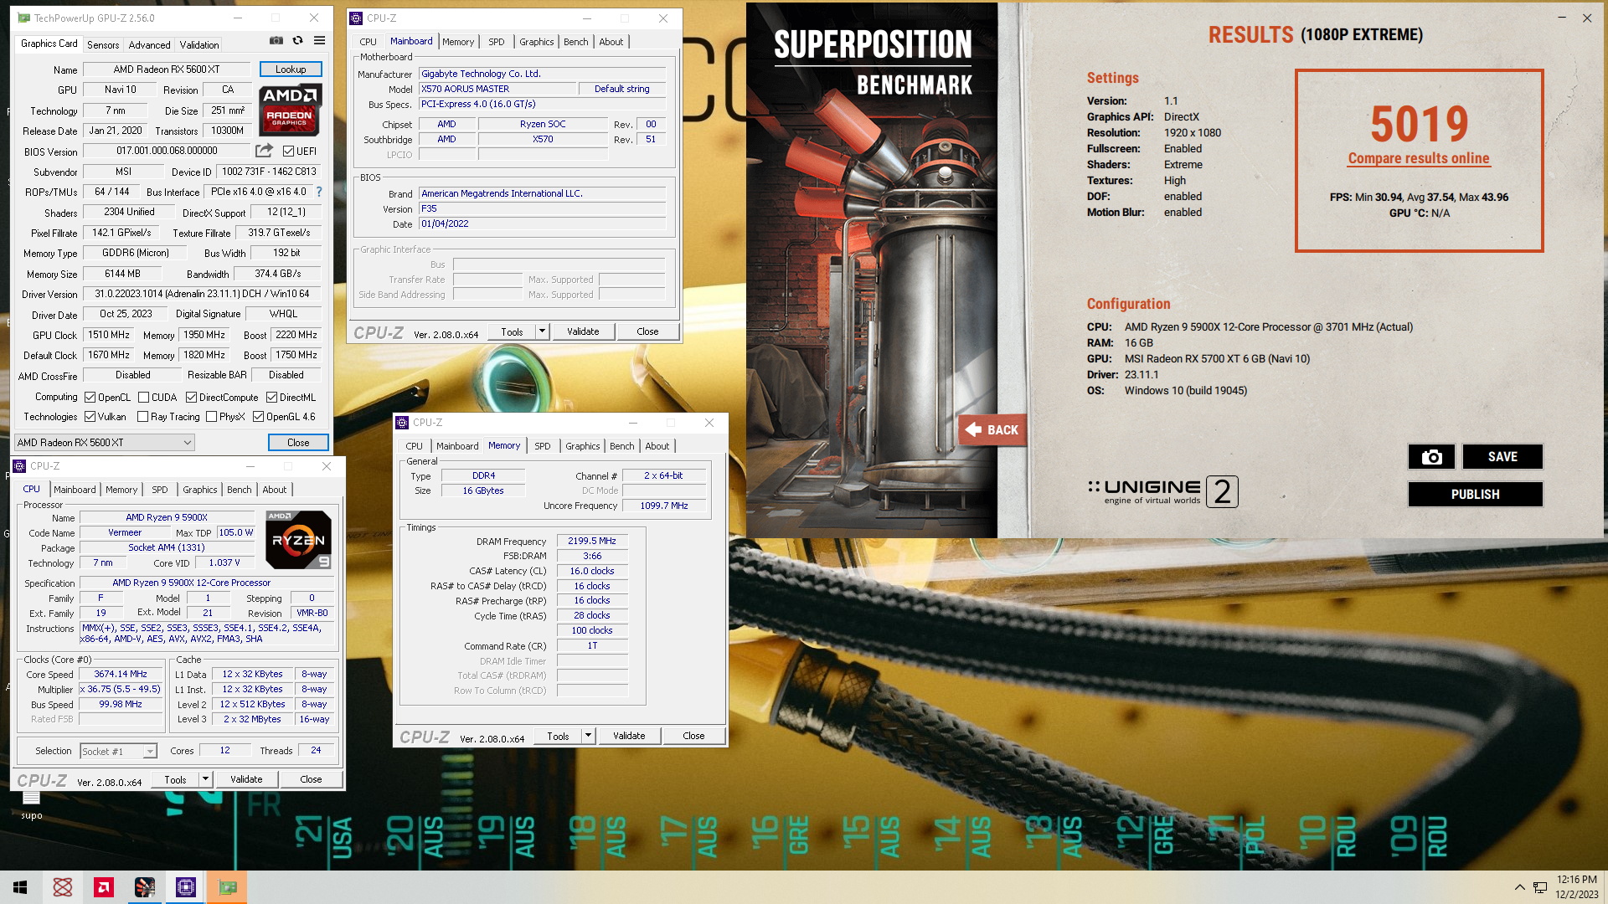1608x904 pixels.
Task: Click CPU-Z Mainboard window title icon
Action: click(x=356, y=18)
